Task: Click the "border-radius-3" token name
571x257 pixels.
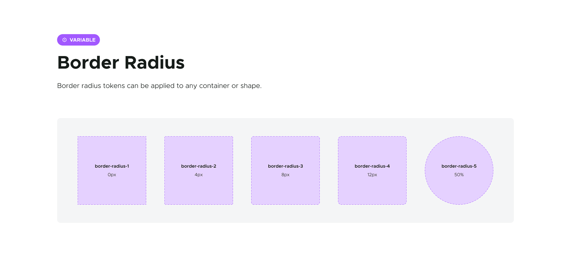Action: point(285,166)
